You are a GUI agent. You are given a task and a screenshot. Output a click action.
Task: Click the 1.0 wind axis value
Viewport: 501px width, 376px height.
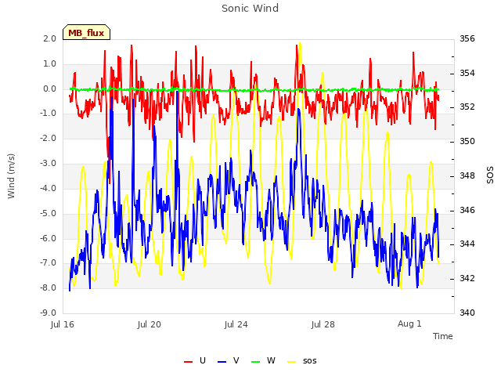pyautogui.click(x=49, y=63)
